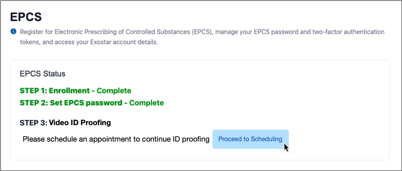Click the Proceed to Scheduling button
Viewport: 402px width, 171px height.
(250, 139)
